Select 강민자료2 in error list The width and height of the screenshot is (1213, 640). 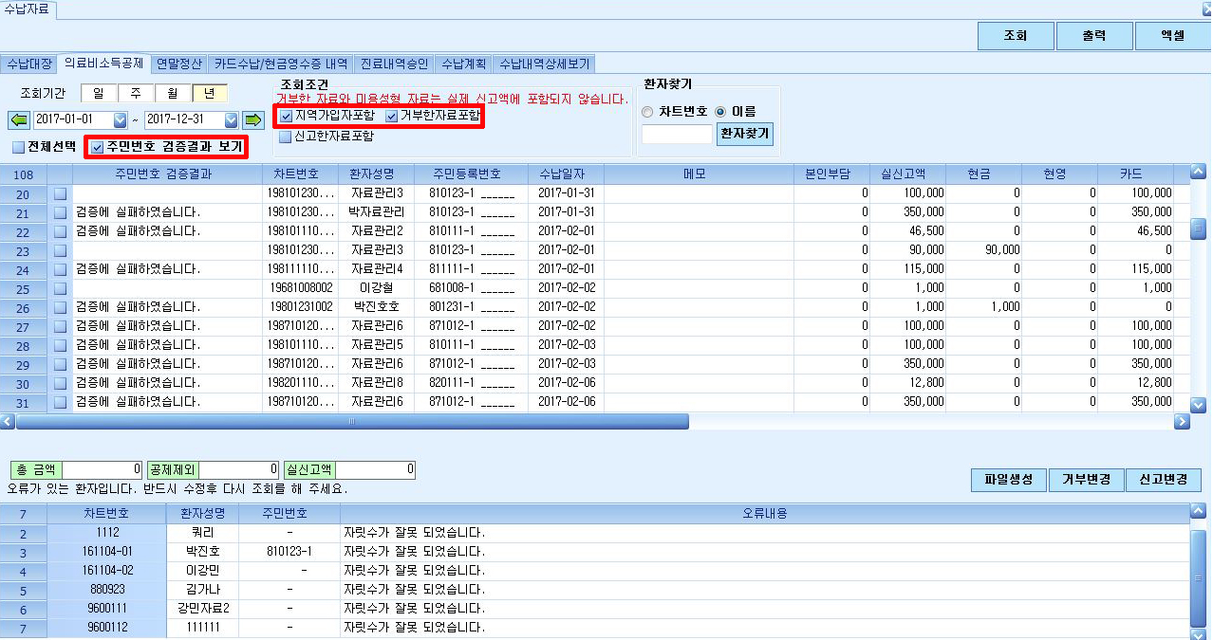coord(203,609)
